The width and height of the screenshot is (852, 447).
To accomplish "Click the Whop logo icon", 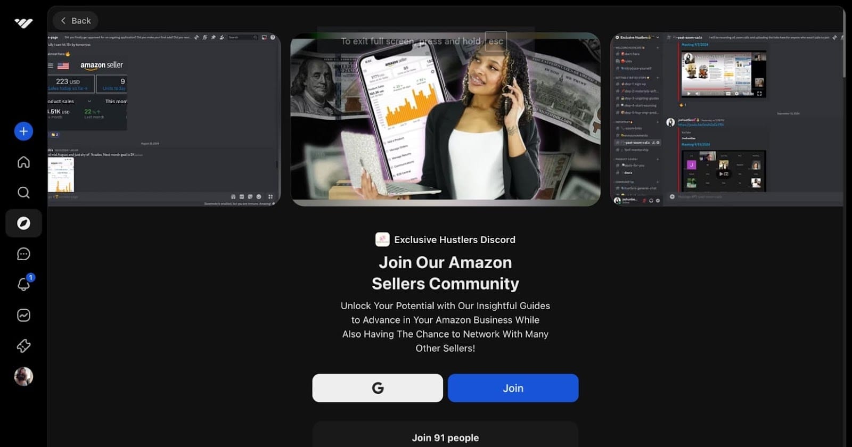I will (x=23, y=23).
